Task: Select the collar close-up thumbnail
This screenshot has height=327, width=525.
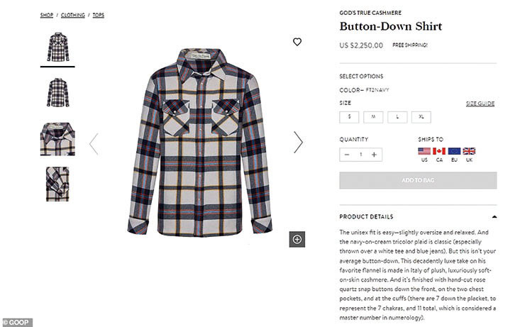Action: tap(57, 139)
